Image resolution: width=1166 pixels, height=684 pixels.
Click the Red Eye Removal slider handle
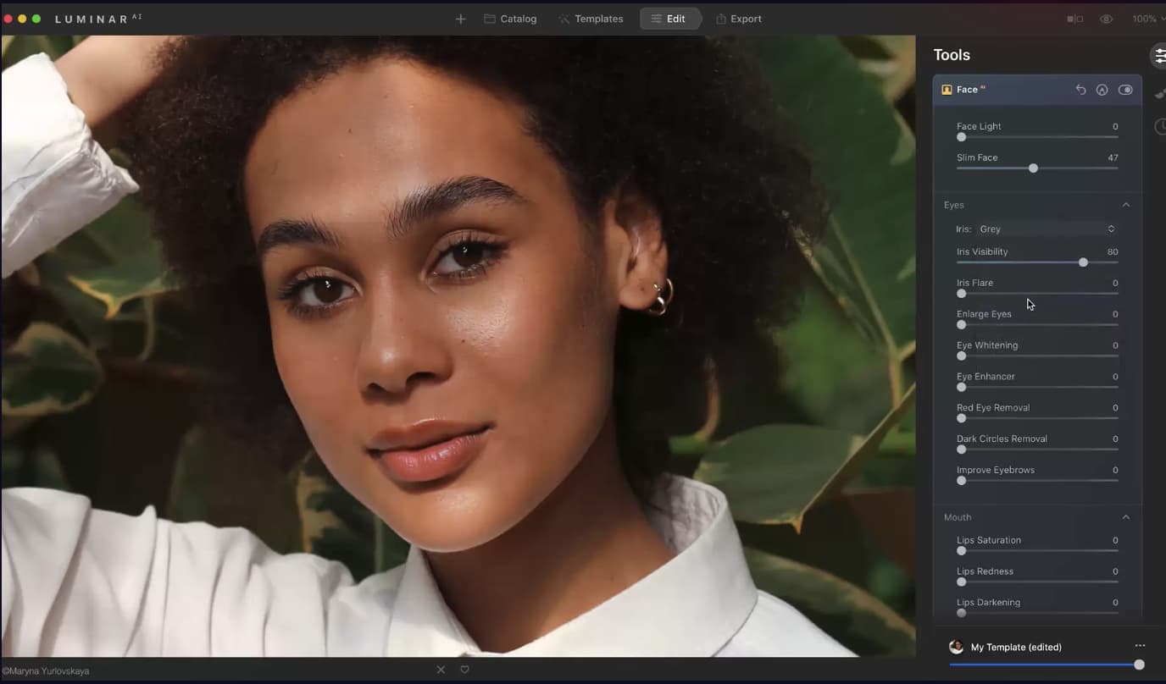click(961, 418)
